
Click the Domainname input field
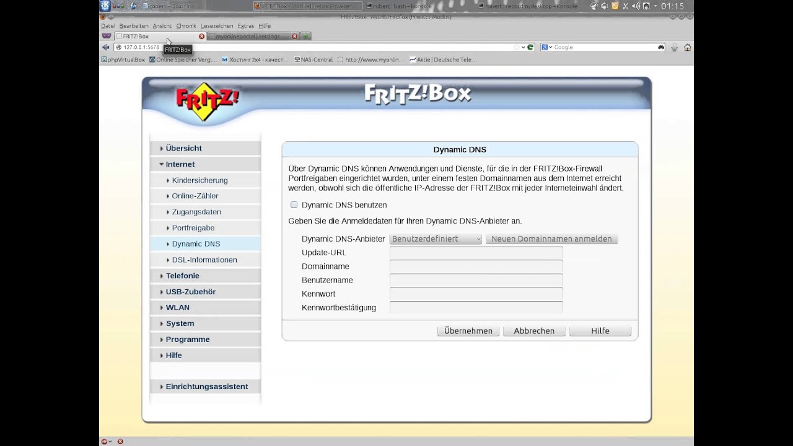(x=476, y=266)
